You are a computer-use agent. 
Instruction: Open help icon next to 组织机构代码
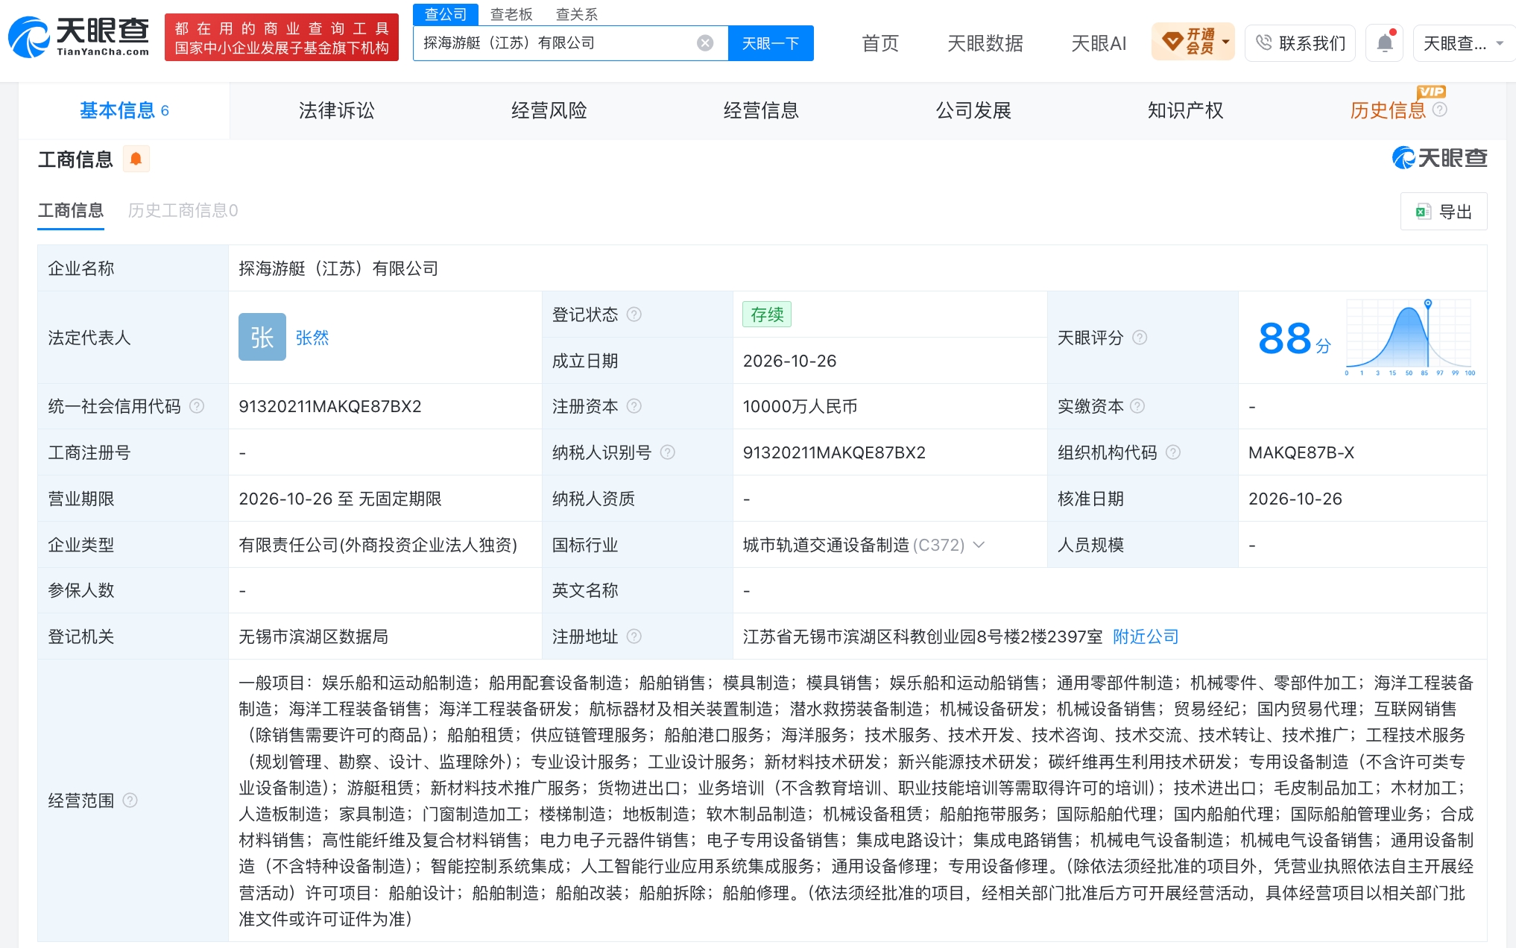[1172, 452]
